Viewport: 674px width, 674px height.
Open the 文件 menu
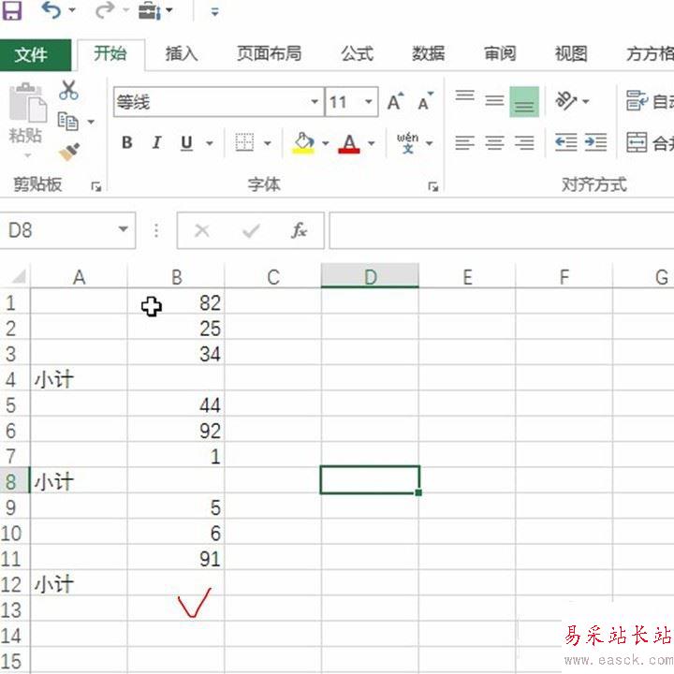(36, 54)
